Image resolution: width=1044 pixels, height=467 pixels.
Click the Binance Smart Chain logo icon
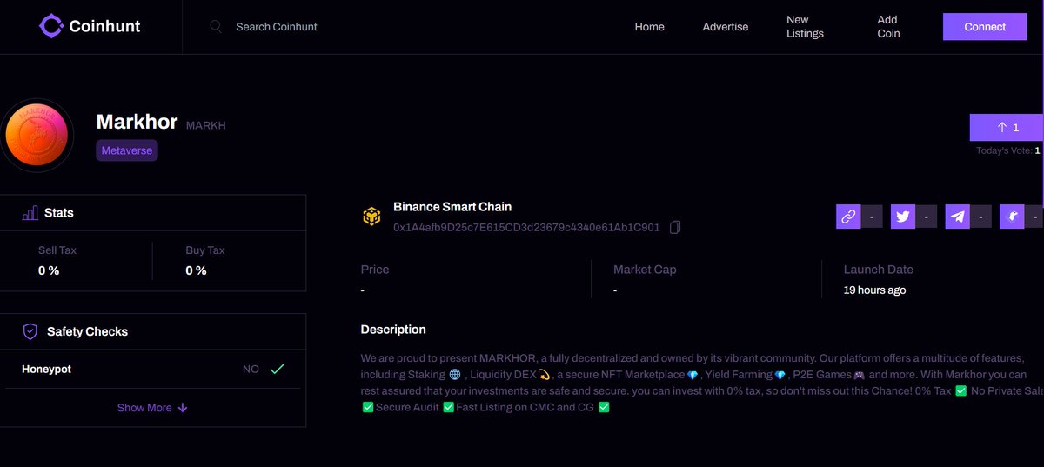(x=371, y=217)
